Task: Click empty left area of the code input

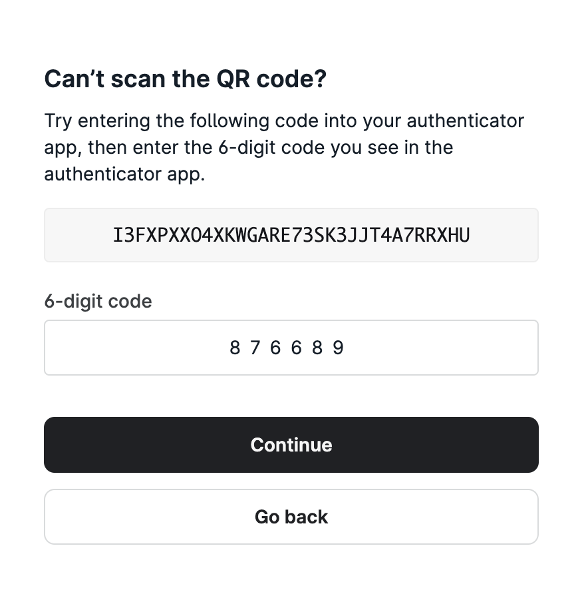Action: [134, 348]
